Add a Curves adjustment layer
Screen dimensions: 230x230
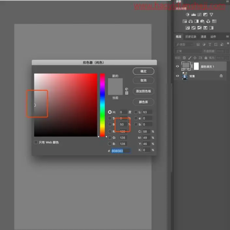199,15
